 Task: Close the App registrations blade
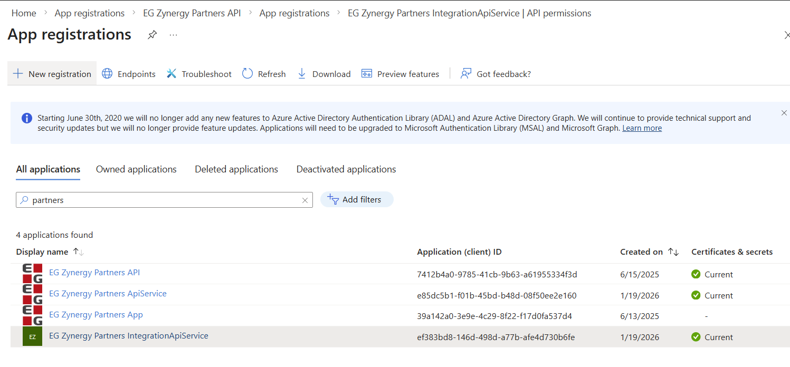click(787, 35)
